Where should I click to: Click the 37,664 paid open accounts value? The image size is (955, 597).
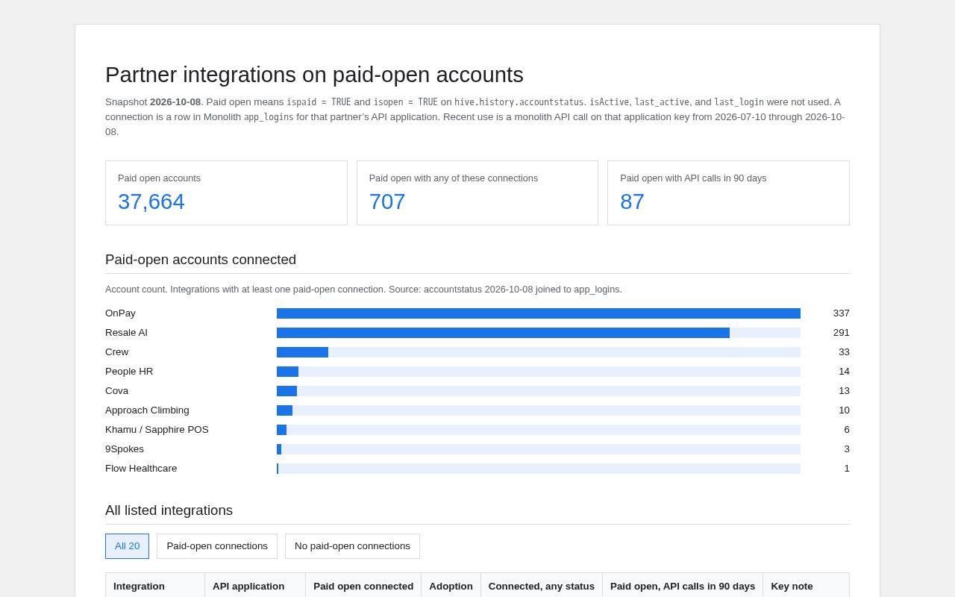tap(151, 201)
